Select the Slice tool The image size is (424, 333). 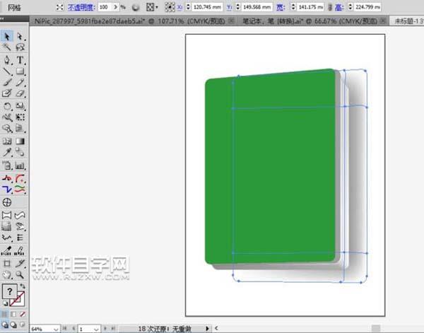click(20, 263)
